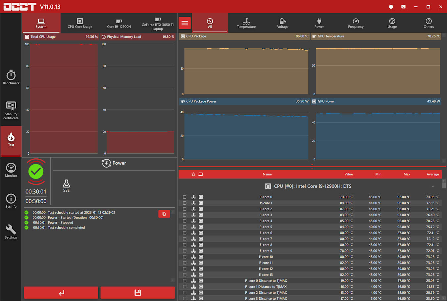
Task: Sort table by Min column
Action: [x=378, y=174]
